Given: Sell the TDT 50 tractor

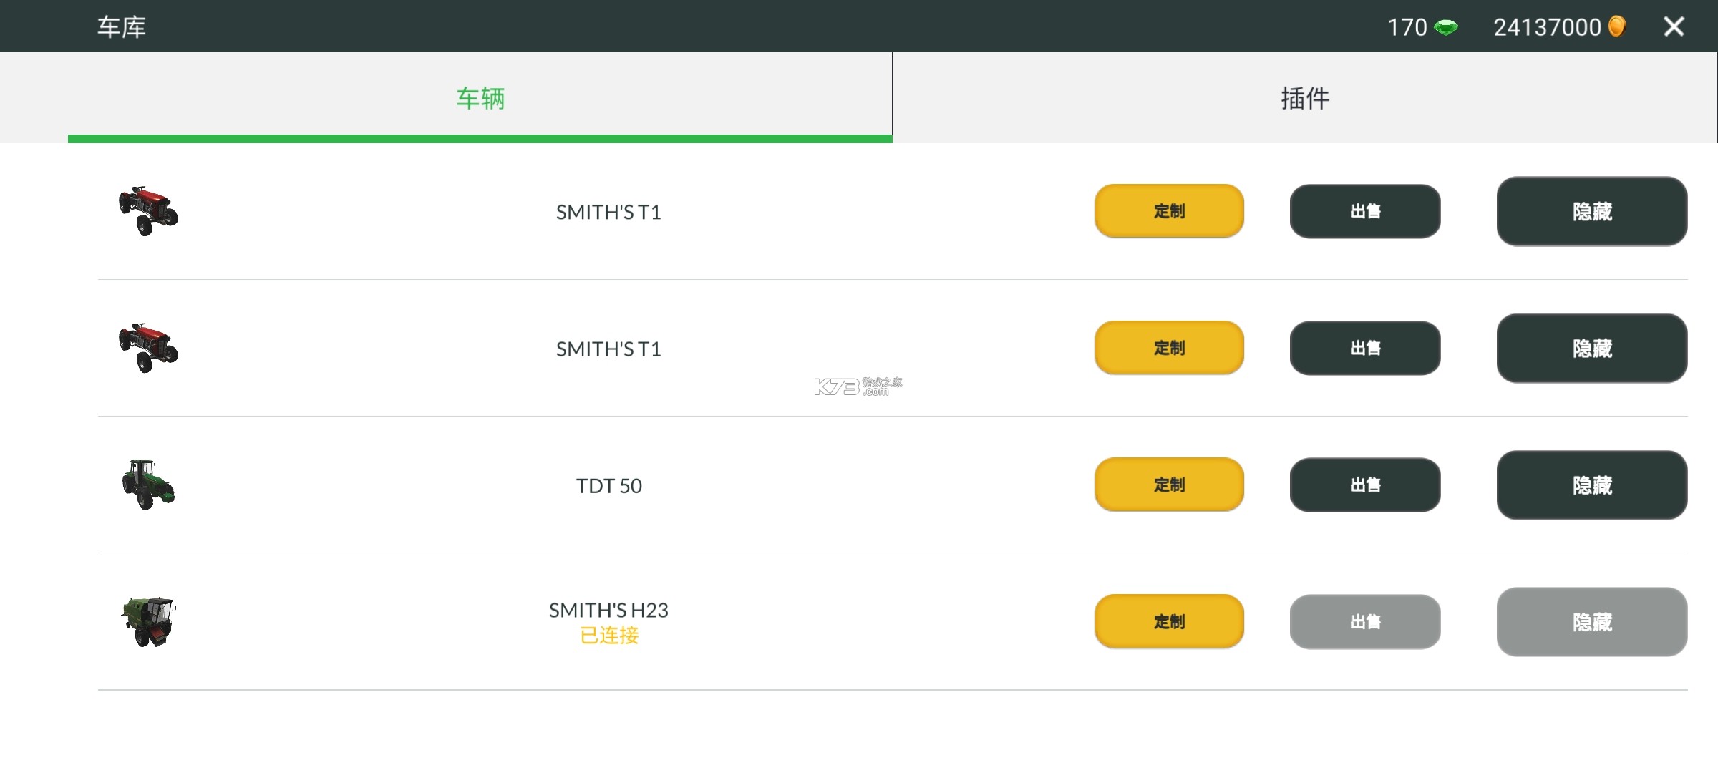Looking at the screenshot, I should (x=1365, y=485).
